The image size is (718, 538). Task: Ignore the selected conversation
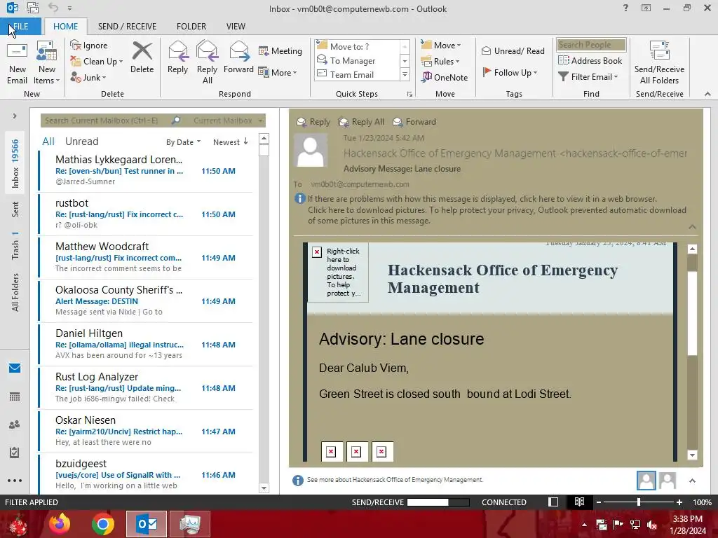coord(89,46)
